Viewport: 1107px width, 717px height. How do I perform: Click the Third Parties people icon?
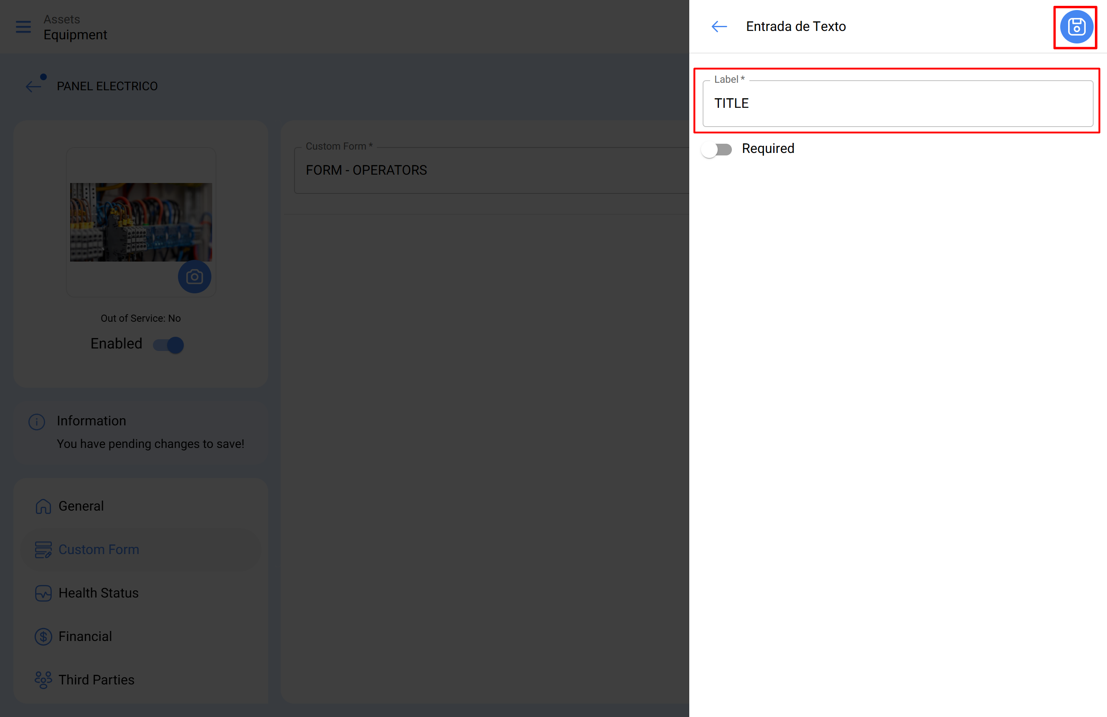tap(43, 680)
